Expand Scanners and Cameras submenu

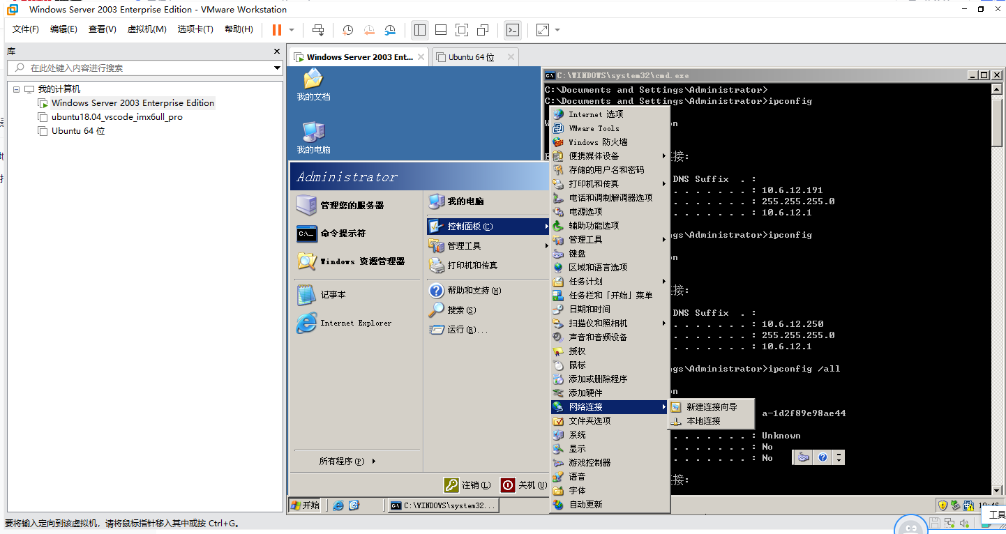(610, 323)
